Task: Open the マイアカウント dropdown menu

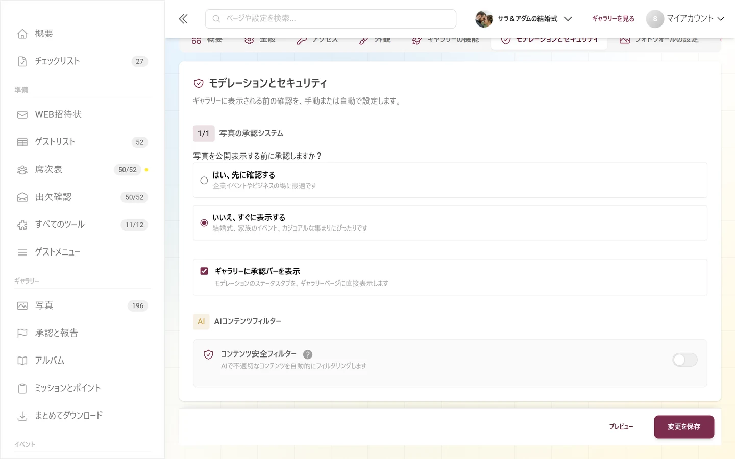Action: click(x=685, y=19)
